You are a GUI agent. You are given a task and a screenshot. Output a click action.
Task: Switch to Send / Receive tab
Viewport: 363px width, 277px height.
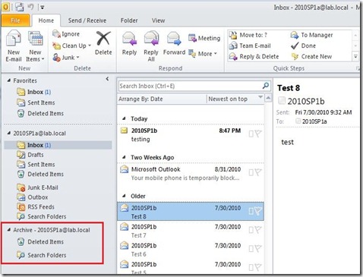(87, 20)
